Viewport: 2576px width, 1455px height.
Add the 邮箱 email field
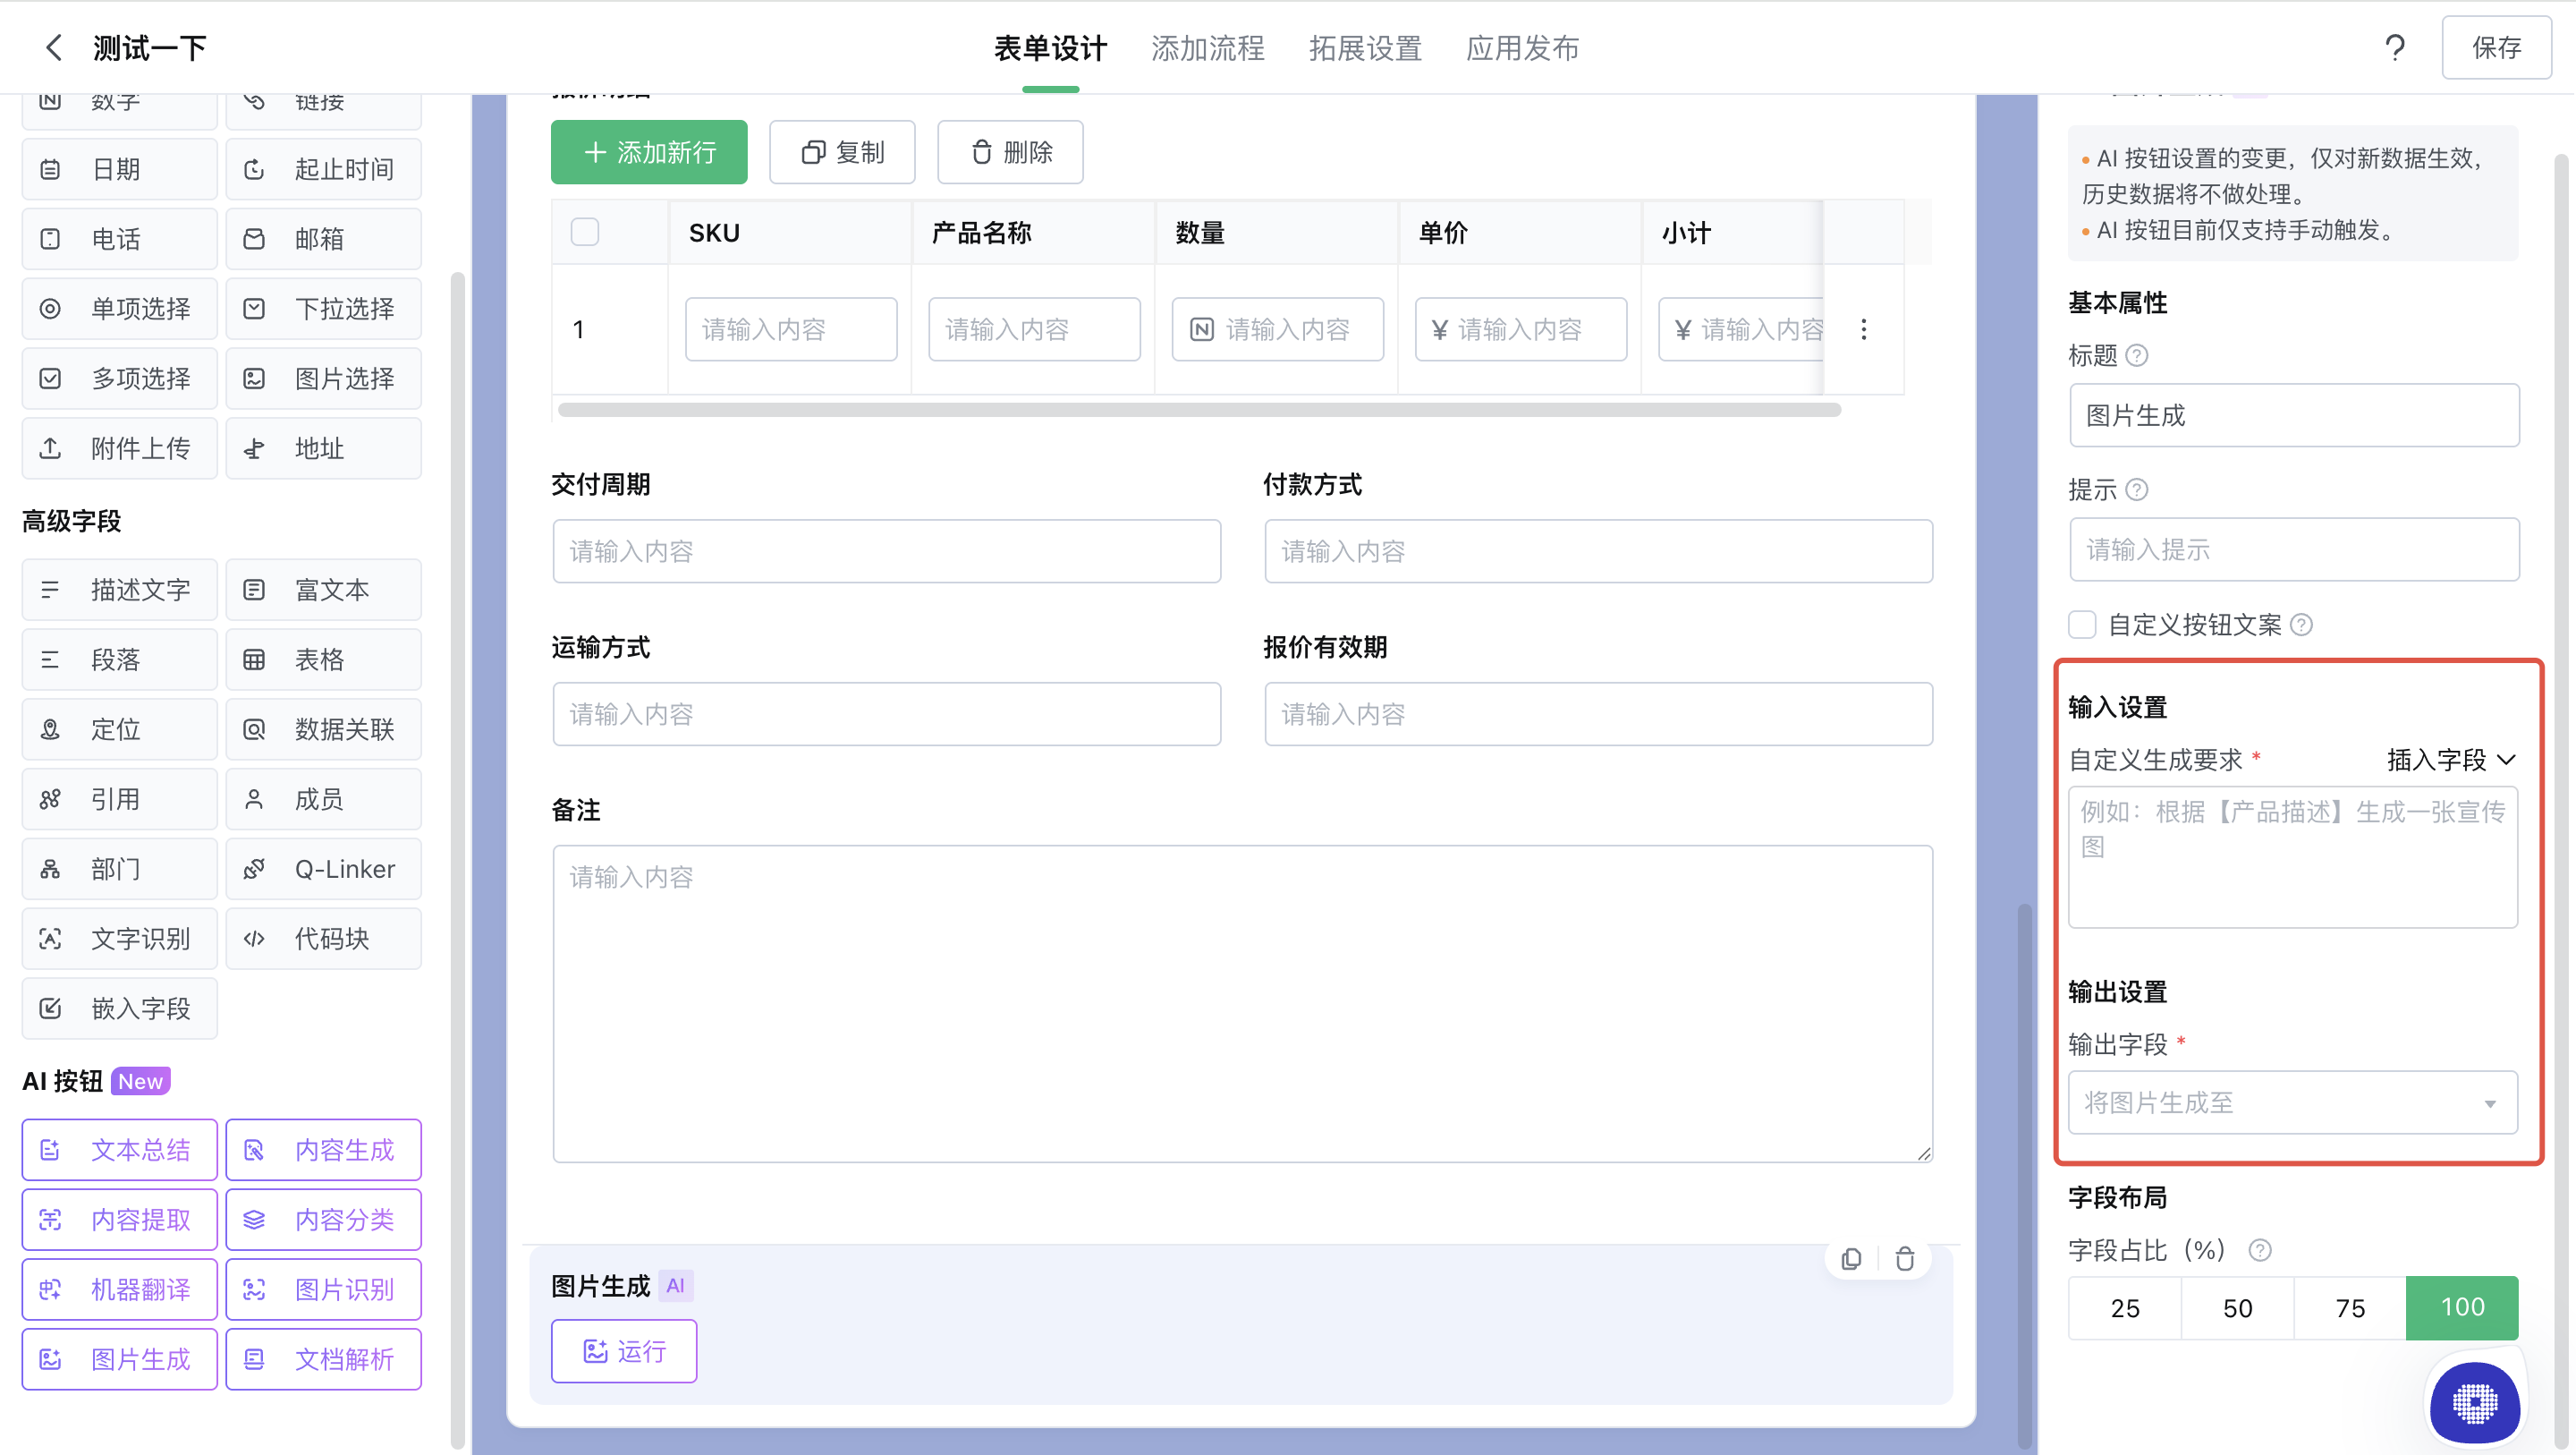tap(323, 239)
